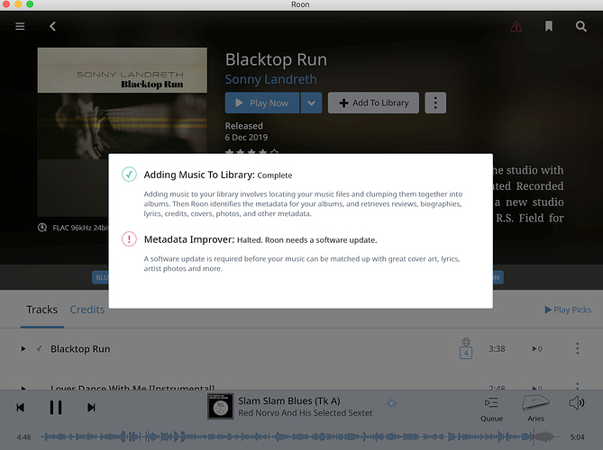This screenshot has height=450, width=603.
Task: Click Play Now for Blacktop Run
Action: pyautogui.click(x=262, y=103)
